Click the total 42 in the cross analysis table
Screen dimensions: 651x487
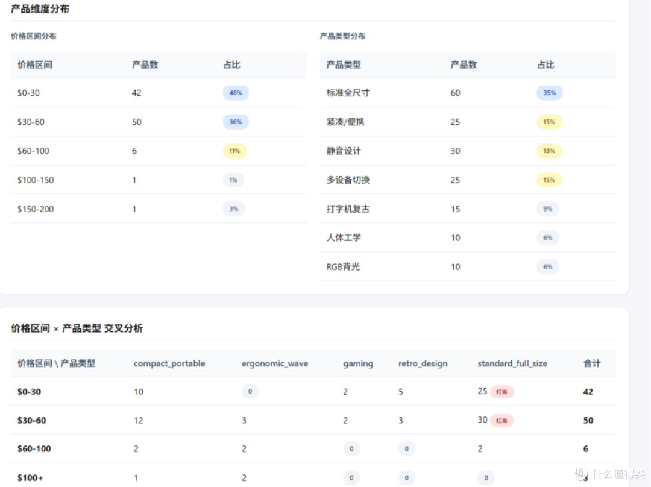(x=588, y=392)
